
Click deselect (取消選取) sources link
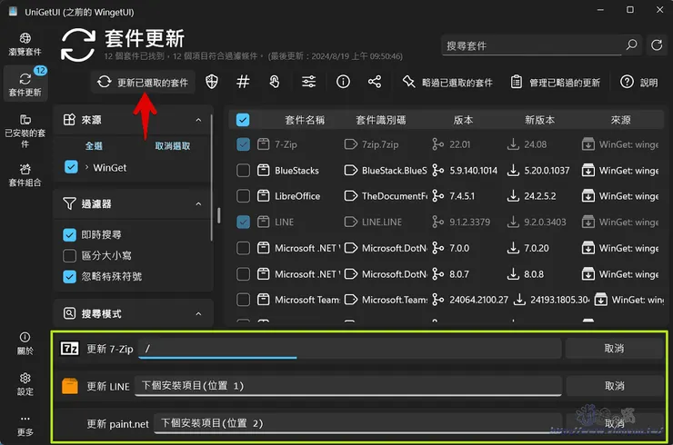(173, 146)
